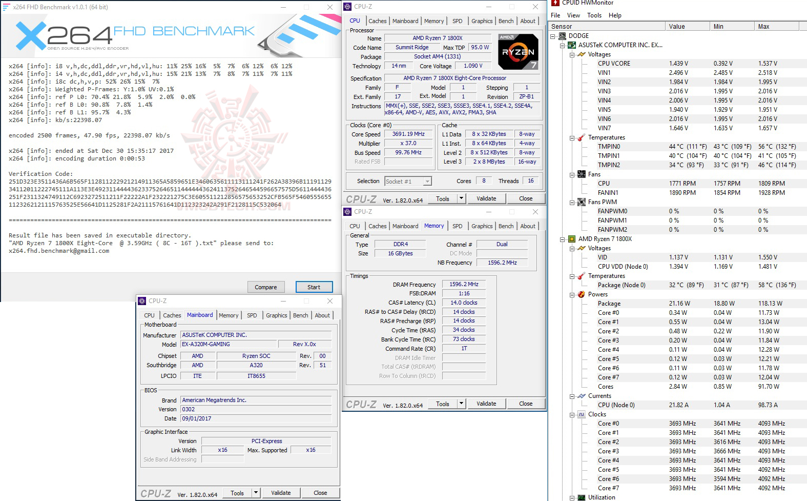Open About tab in CPU-Z Memory window

coord(528,226)
